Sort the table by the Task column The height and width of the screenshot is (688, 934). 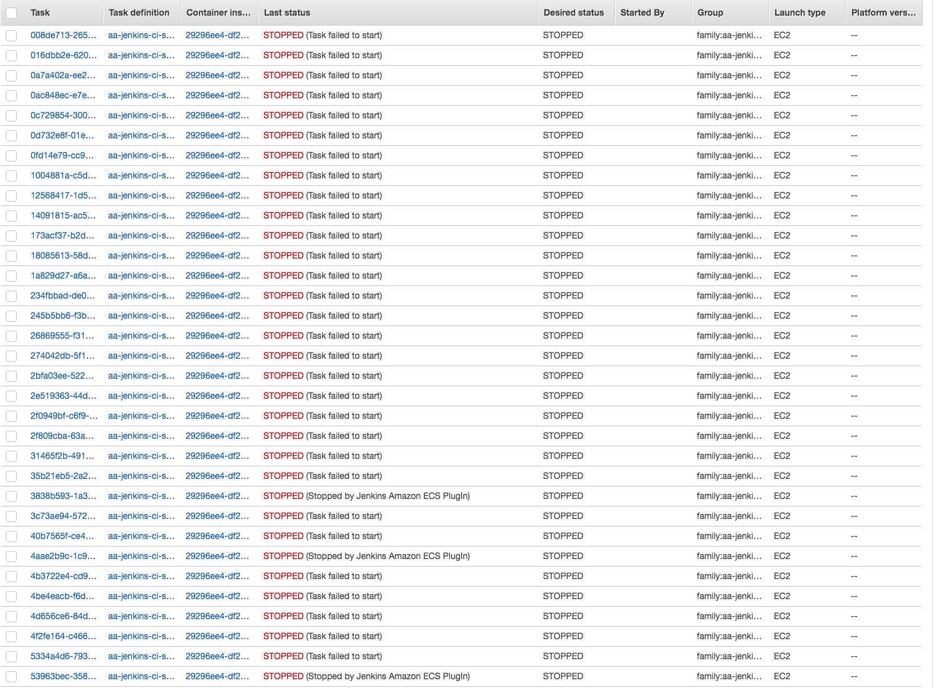point(40,13)
